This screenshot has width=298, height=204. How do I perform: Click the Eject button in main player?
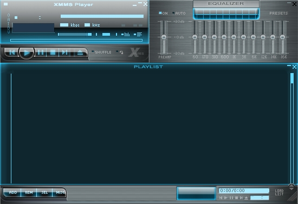(80, 52)
